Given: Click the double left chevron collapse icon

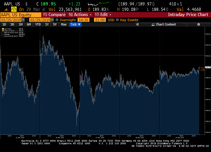Looking at the screenshot, I should coord(137,24).
